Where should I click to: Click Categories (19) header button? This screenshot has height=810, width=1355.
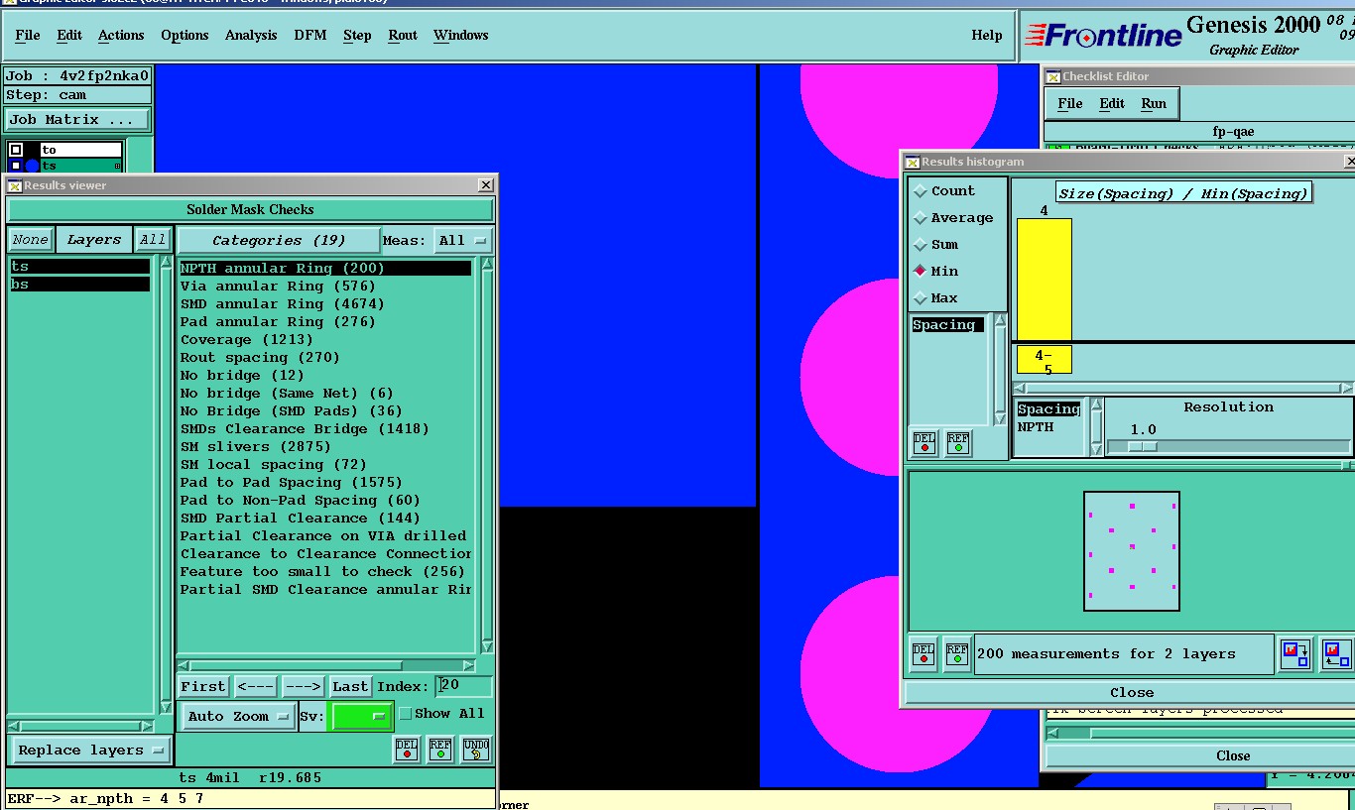point(279,240)
